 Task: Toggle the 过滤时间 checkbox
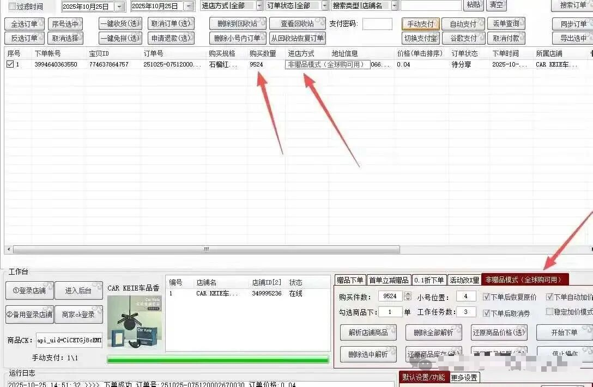(12, 7)
